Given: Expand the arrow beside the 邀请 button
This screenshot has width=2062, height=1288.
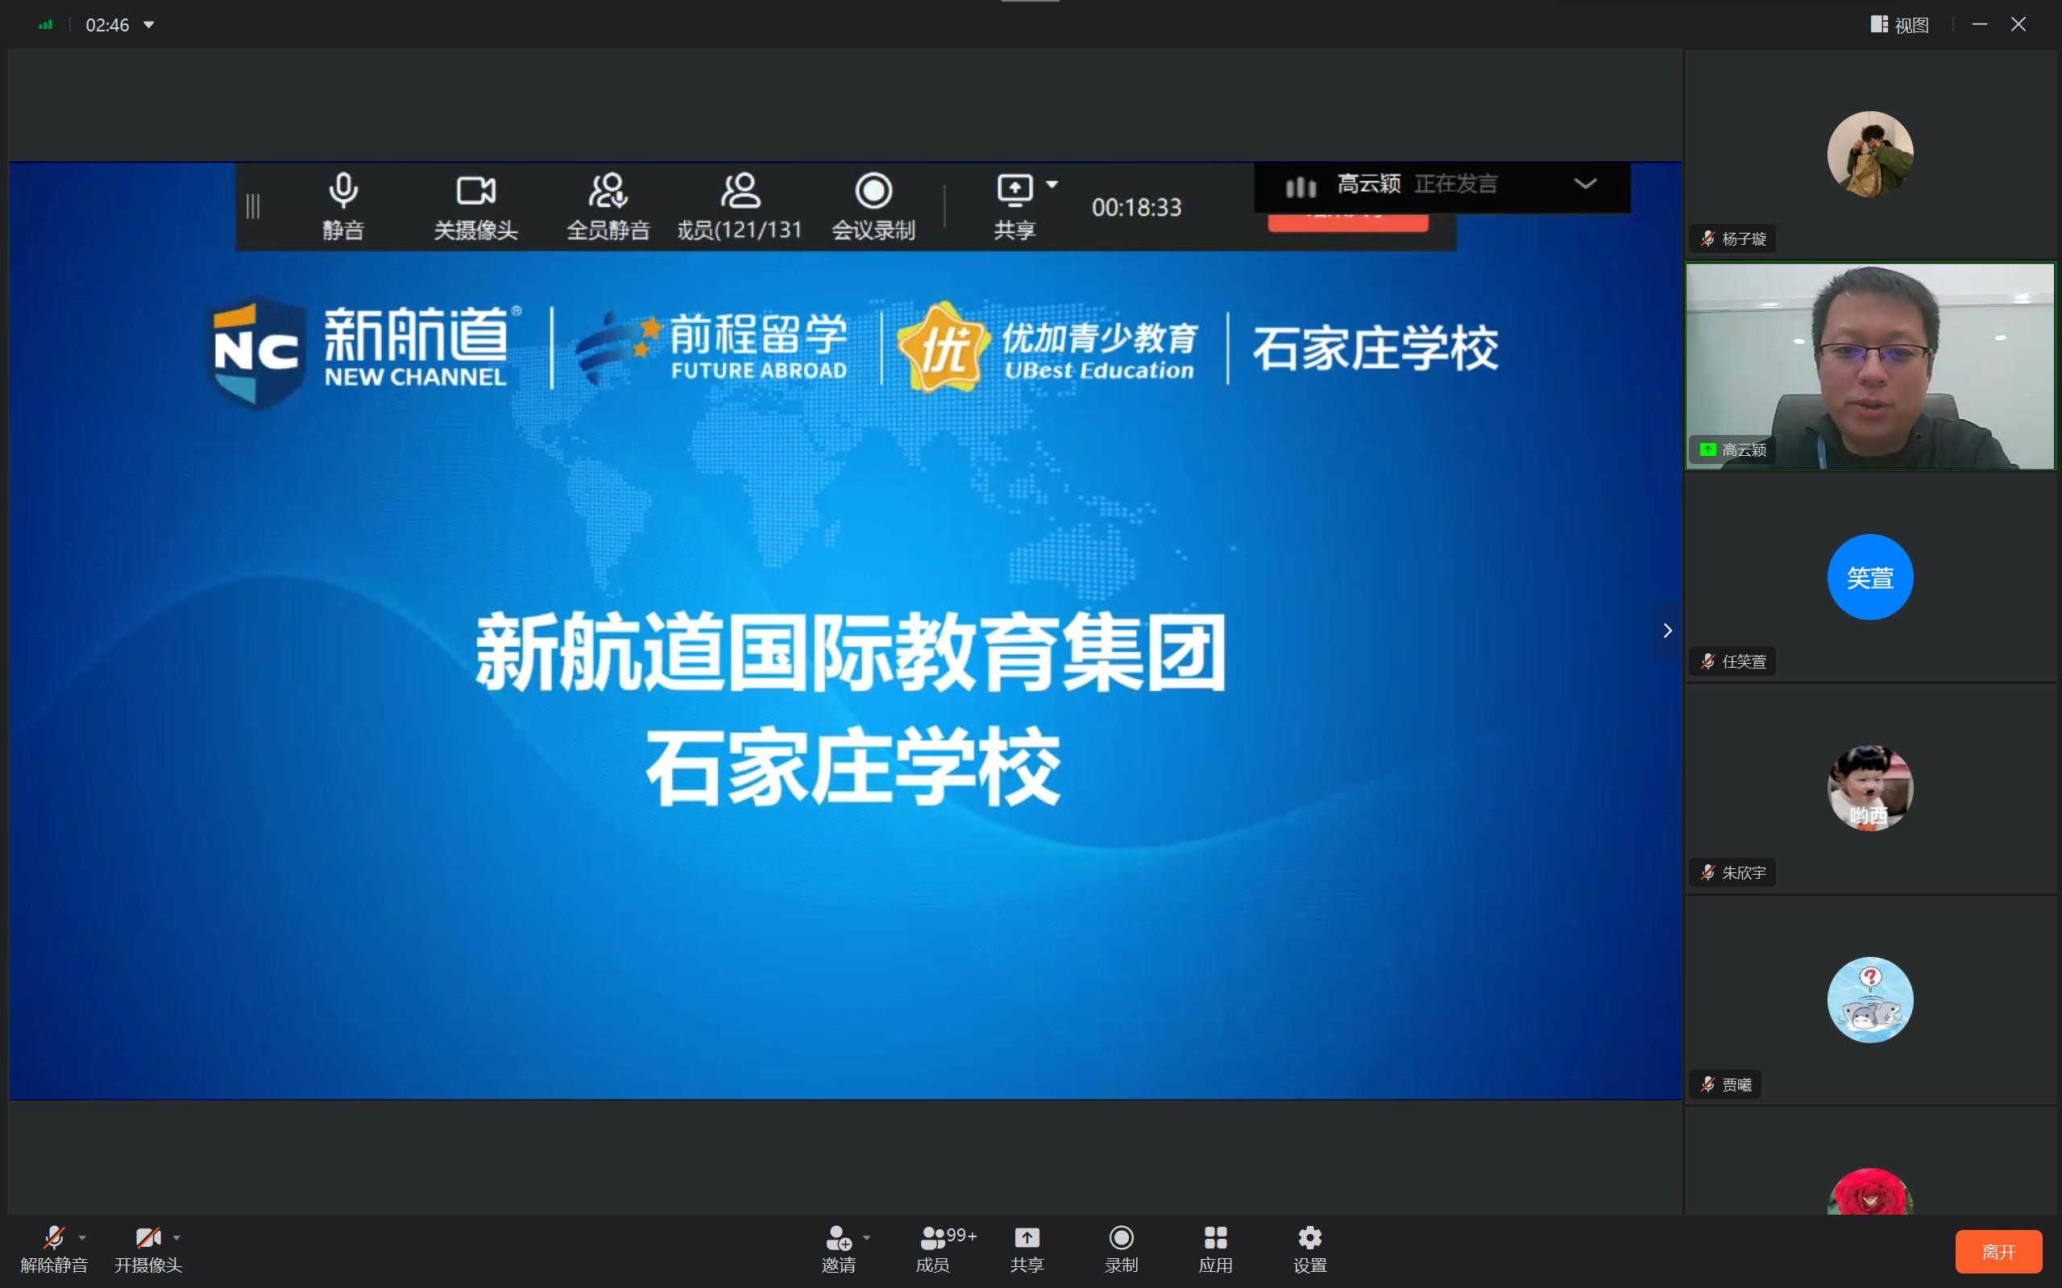Looking at the screenshot, I should pyautogui.click(x=866, y=1238).
